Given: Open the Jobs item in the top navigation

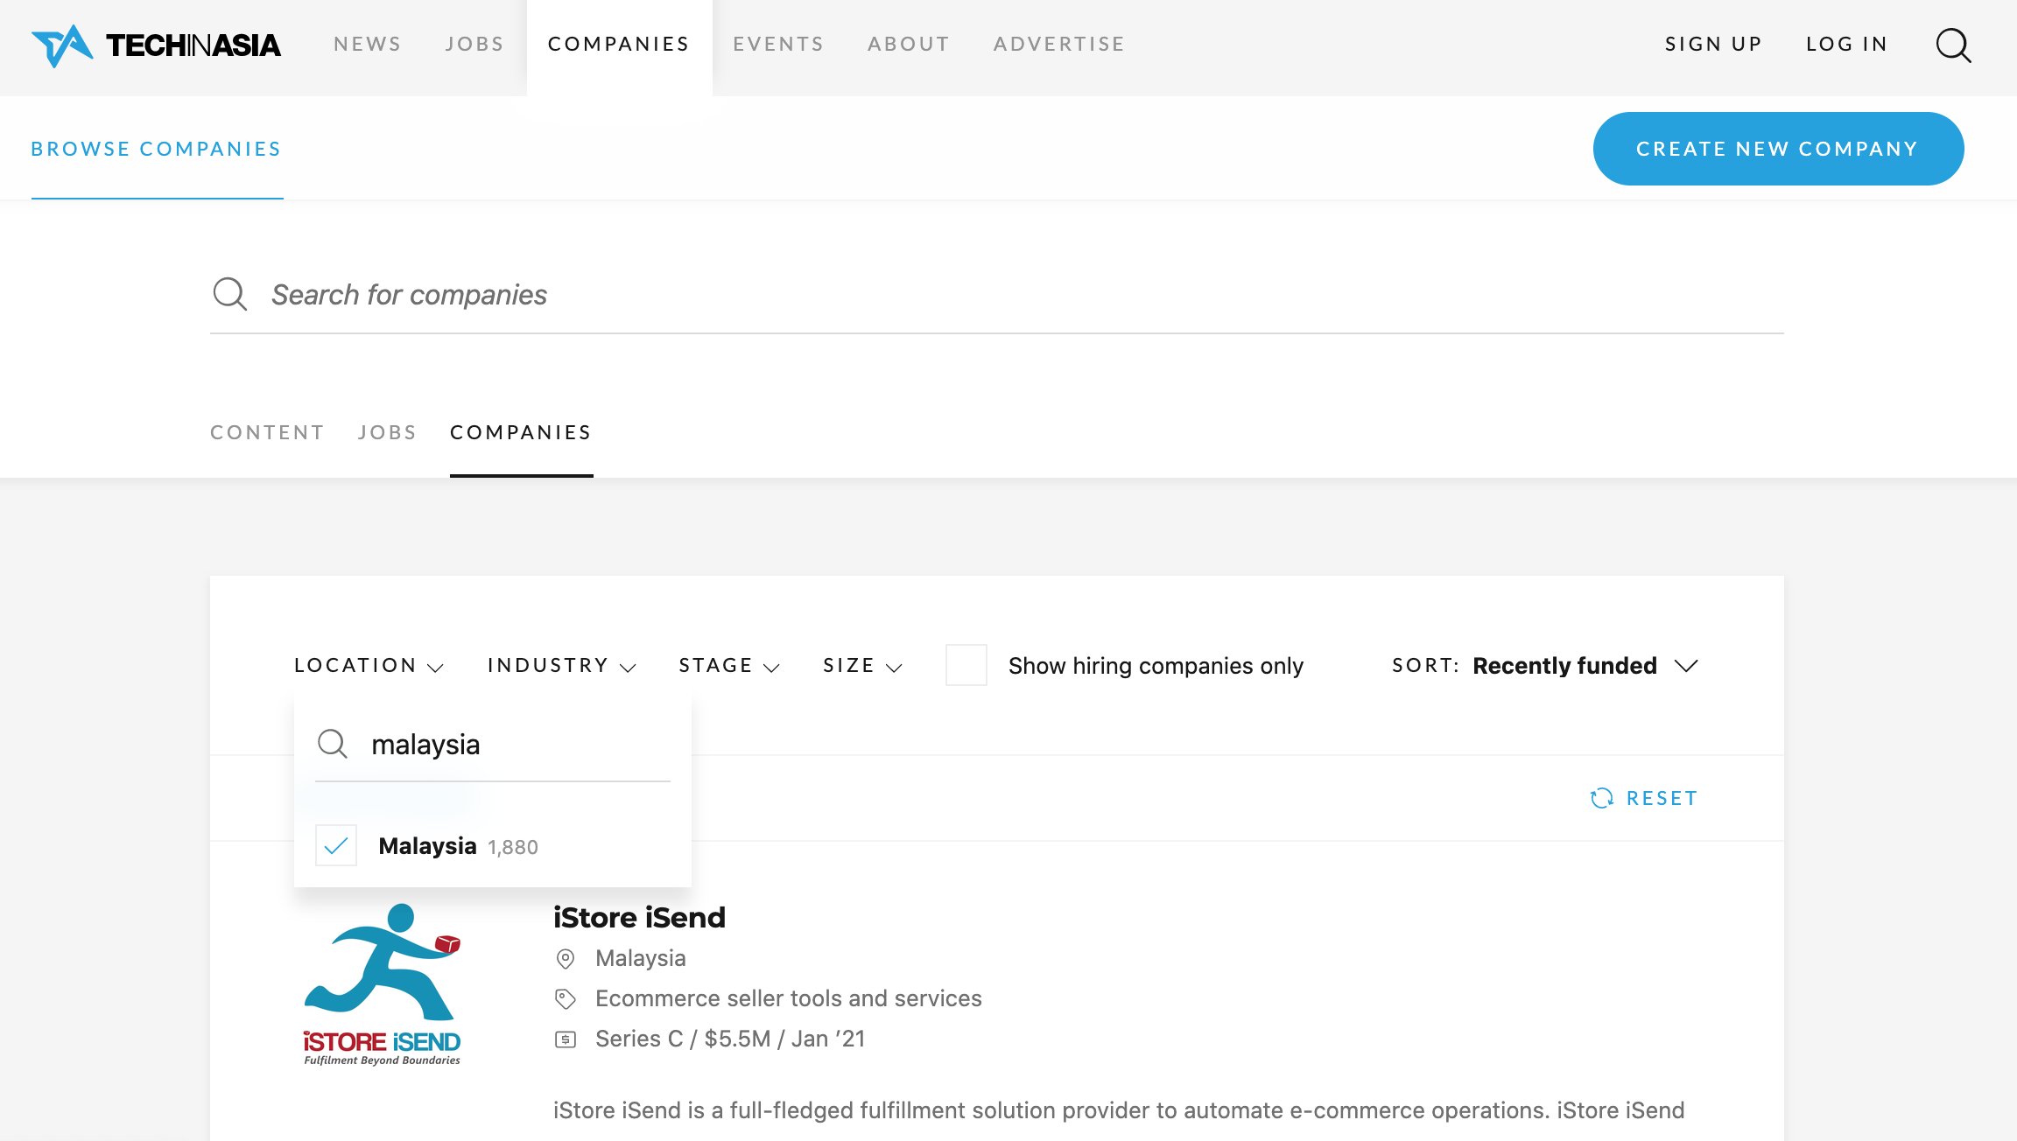Looking at the screenshot, I should tap(474, 44).
